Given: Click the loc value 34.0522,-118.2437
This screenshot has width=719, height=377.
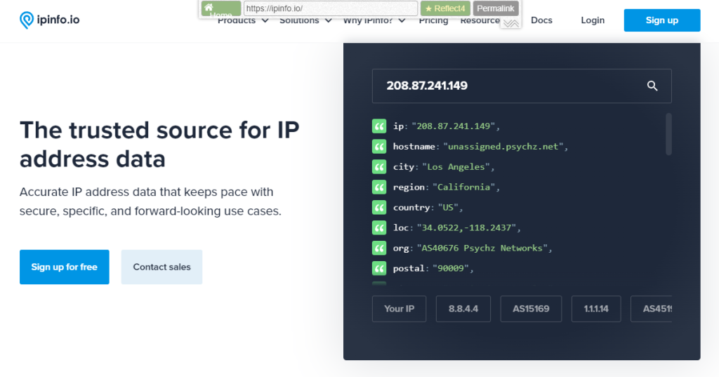Looking at the screenshot, I should click(466, 228).
